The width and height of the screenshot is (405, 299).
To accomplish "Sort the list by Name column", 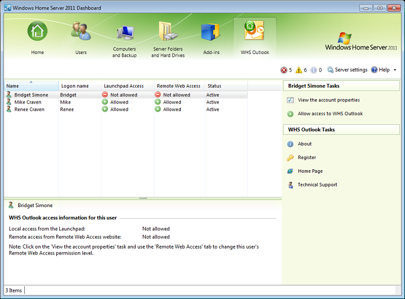I will tap(31, 86).
